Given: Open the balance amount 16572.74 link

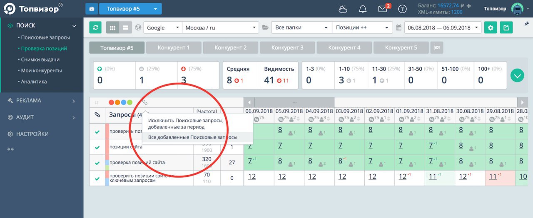Looking at the screenshot, I should pyautogui.click(x=448, y=6).
